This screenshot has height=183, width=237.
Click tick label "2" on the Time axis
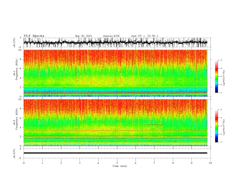tap(61, 163)
